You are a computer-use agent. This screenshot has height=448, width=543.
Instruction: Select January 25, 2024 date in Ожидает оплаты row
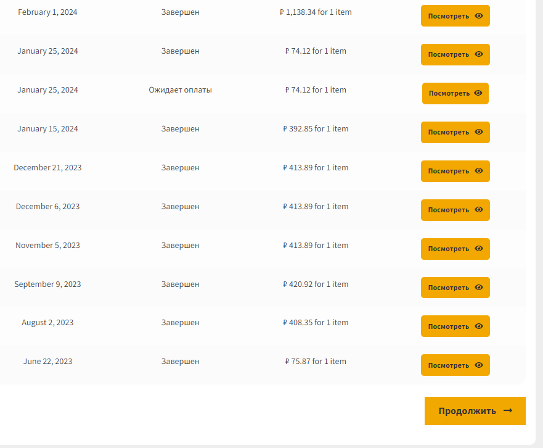pyautogui.click(x=47, y=90)
